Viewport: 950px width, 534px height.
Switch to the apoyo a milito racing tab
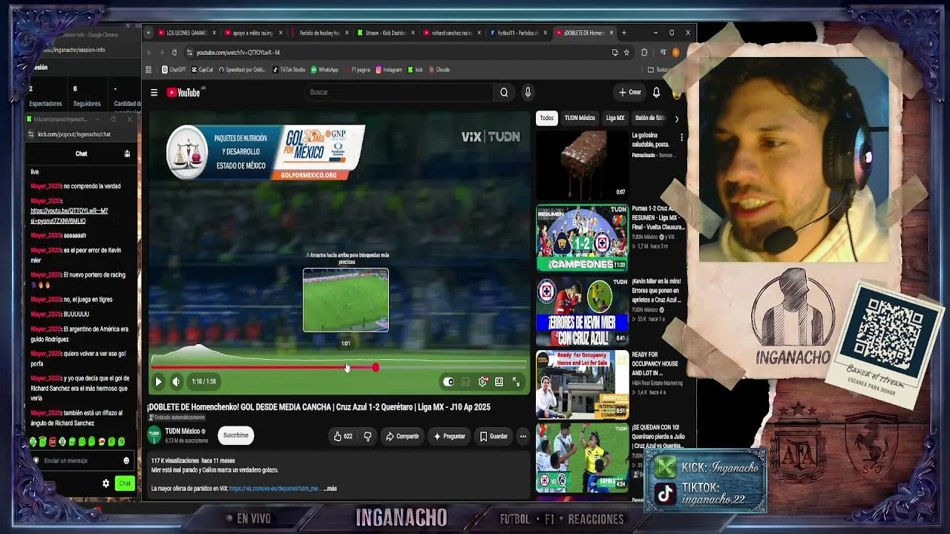252,33
